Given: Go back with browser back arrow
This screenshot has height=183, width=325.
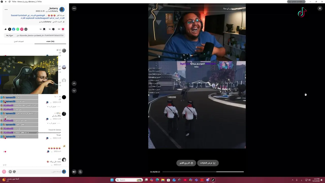Looking at the screenshot, I should coord(6,2).
